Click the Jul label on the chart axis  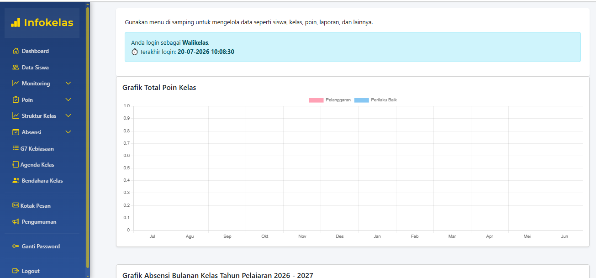point(152,236)
